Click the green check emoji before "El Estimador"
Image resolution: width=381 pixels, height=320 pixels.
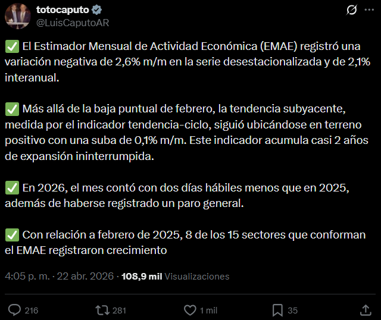tap(11, 47)
